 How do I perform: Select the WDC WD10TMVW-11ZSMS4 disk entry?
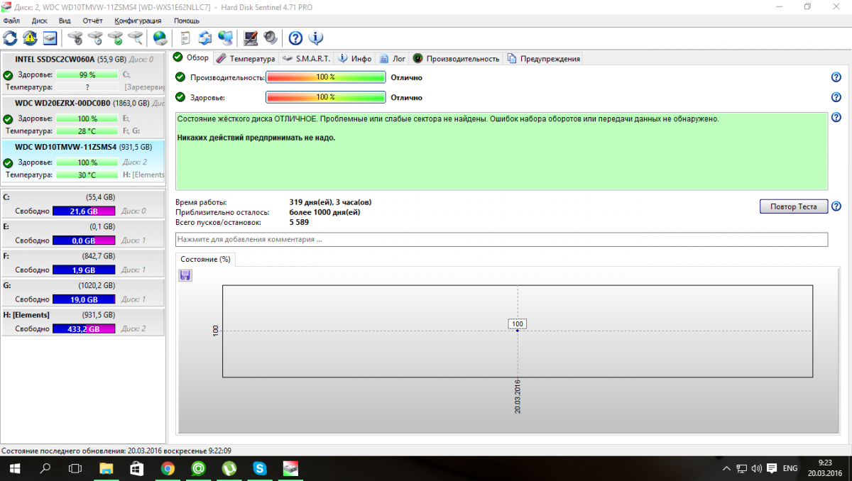[84, 161]
